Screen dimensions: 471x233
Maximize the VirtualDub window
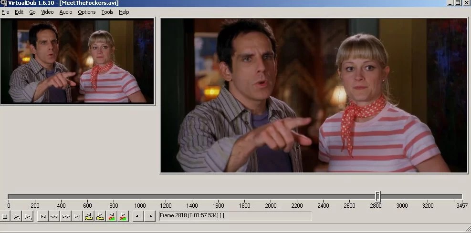point(458,3)
